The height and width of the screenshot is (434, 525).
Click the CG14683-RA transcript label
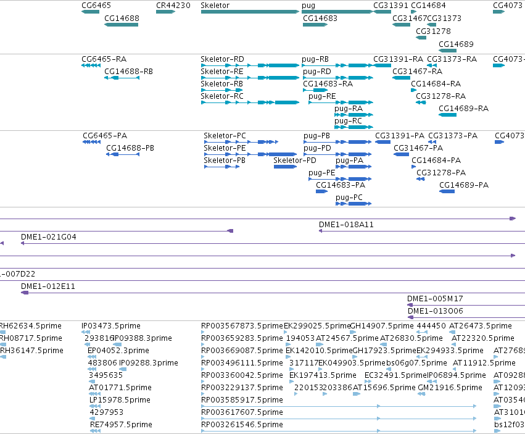pos(328,84)
